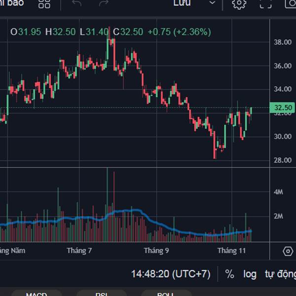Toggle auto scale 'tự động' button

pos(280,274)
